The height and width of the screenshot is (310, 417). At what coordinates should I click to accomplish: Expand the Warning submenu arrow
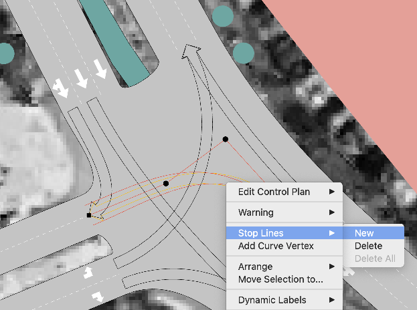point(332,212)
